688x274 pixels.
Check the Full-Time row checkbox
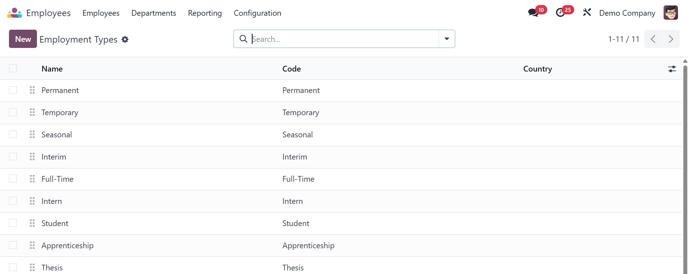(x=13, y=179)
